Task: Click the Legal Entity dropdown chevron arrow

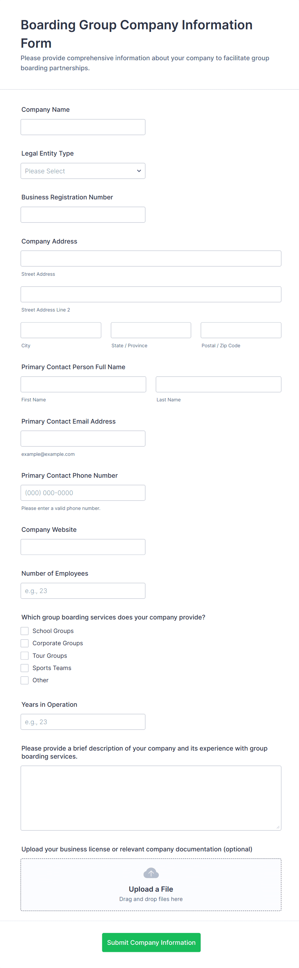Action: click(x=139, y=171)
